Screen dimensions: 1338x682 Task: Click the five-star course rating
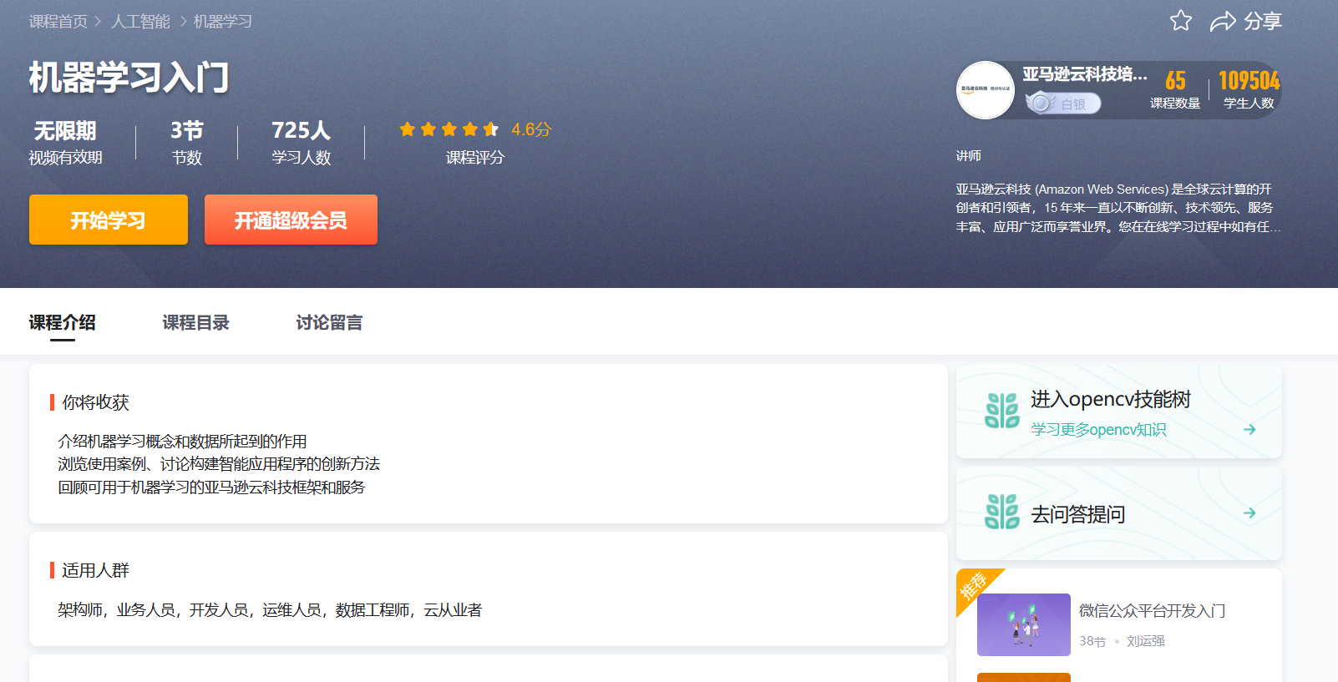449,129
